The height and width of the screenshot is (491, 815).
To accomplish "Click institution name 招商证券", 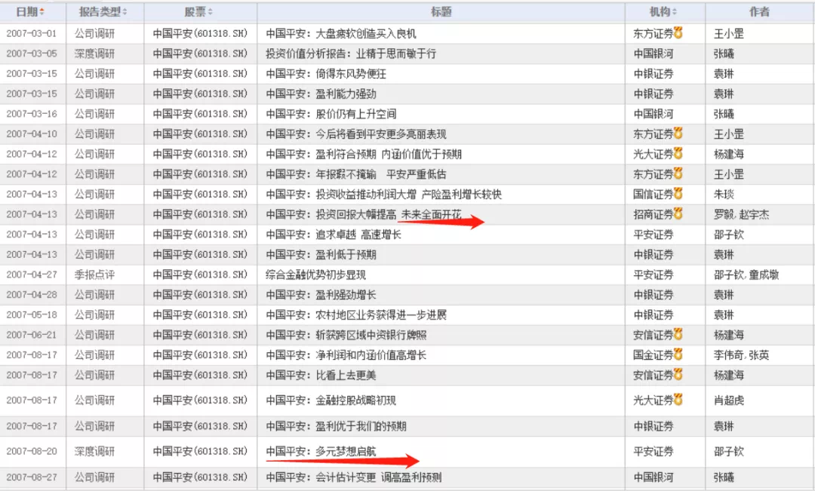I will [654, 214].
